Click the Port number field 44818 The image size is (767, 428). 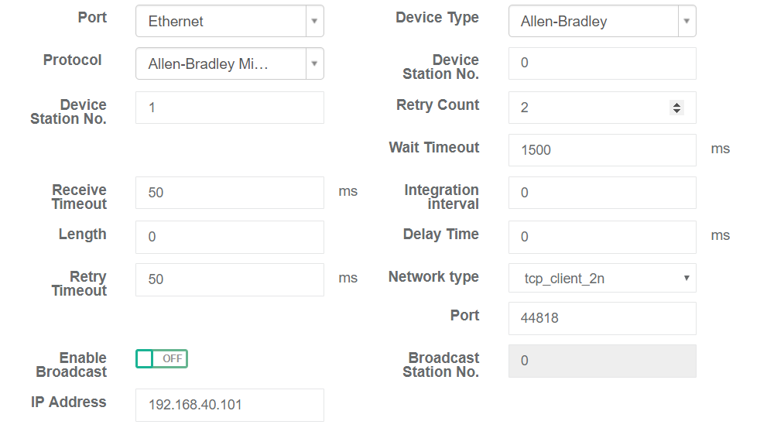(602, 318)
